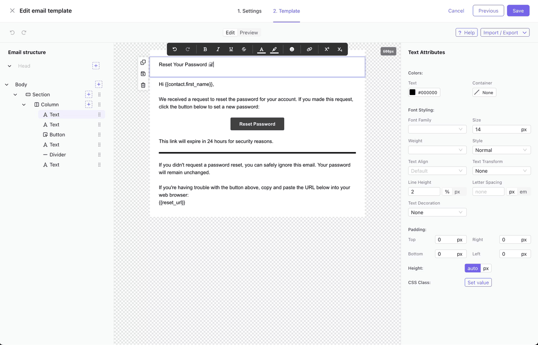
Task: Switch height mode to px
Action: [486, 268]
